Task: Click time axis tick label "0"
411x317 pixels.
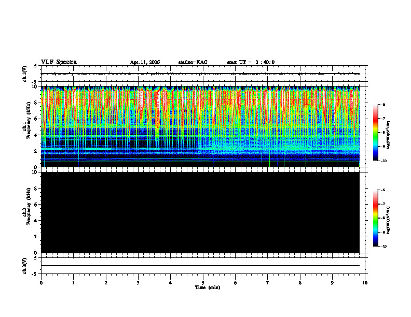Action: pos(41,283)
